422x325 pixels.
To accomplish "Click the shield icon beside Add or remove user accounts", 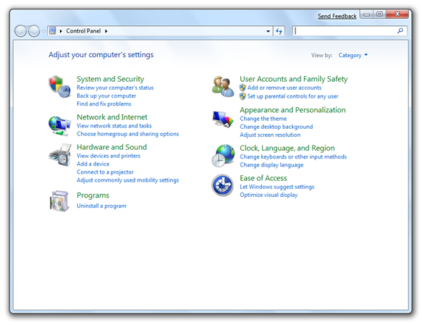I will 242,88.
